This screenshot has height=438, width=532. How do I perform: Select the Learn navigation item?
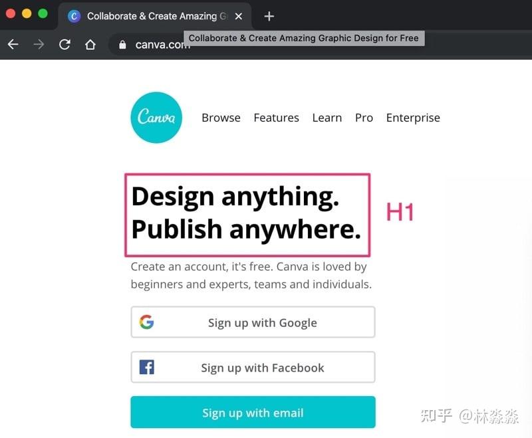(327, 118)
